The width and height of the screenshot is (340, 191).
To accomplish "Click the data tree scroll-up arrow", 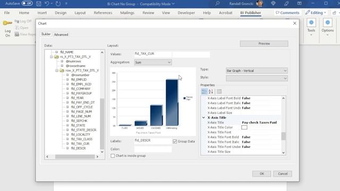I will click(x=102, y=52).
